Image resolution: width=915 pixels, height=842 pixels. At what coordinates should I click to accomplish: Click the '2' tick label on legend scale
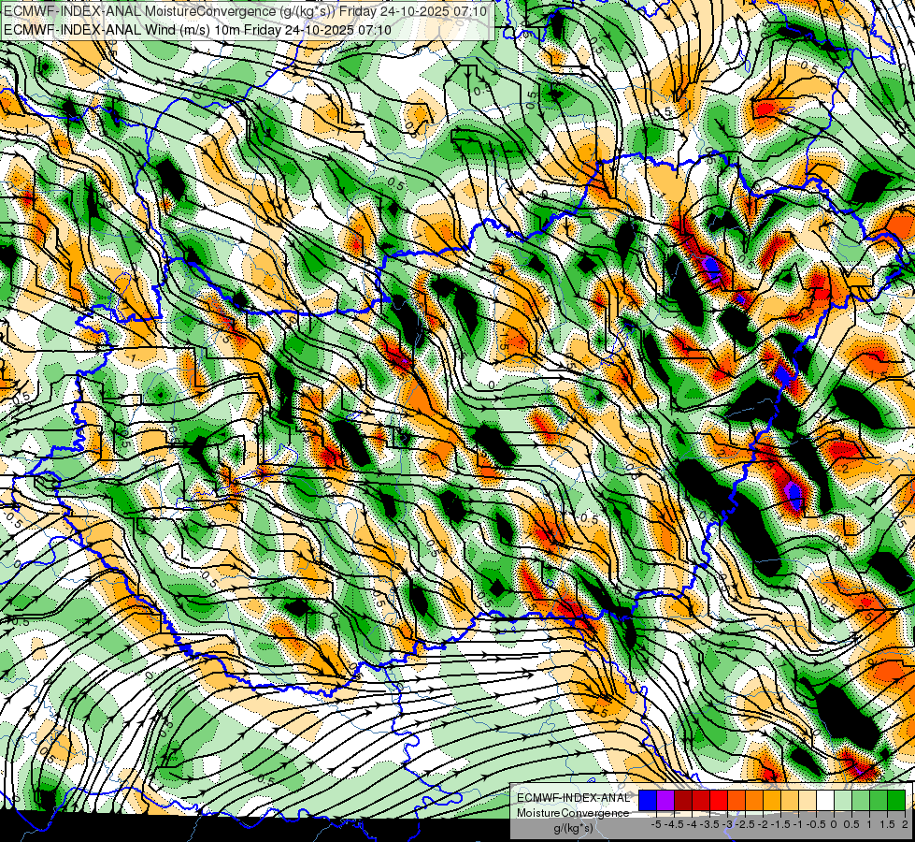tap(905, 824)
